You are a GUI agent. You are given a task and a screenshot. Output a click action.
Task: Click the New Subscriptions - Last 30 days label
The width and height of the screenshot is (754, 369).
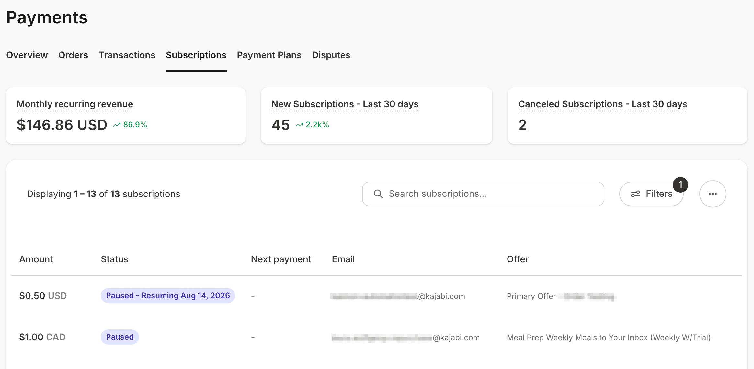(345, 104)
